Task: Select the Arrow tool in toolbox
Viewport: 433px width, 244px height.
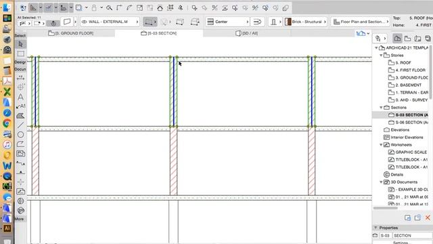Action: (x=21, y=44)
